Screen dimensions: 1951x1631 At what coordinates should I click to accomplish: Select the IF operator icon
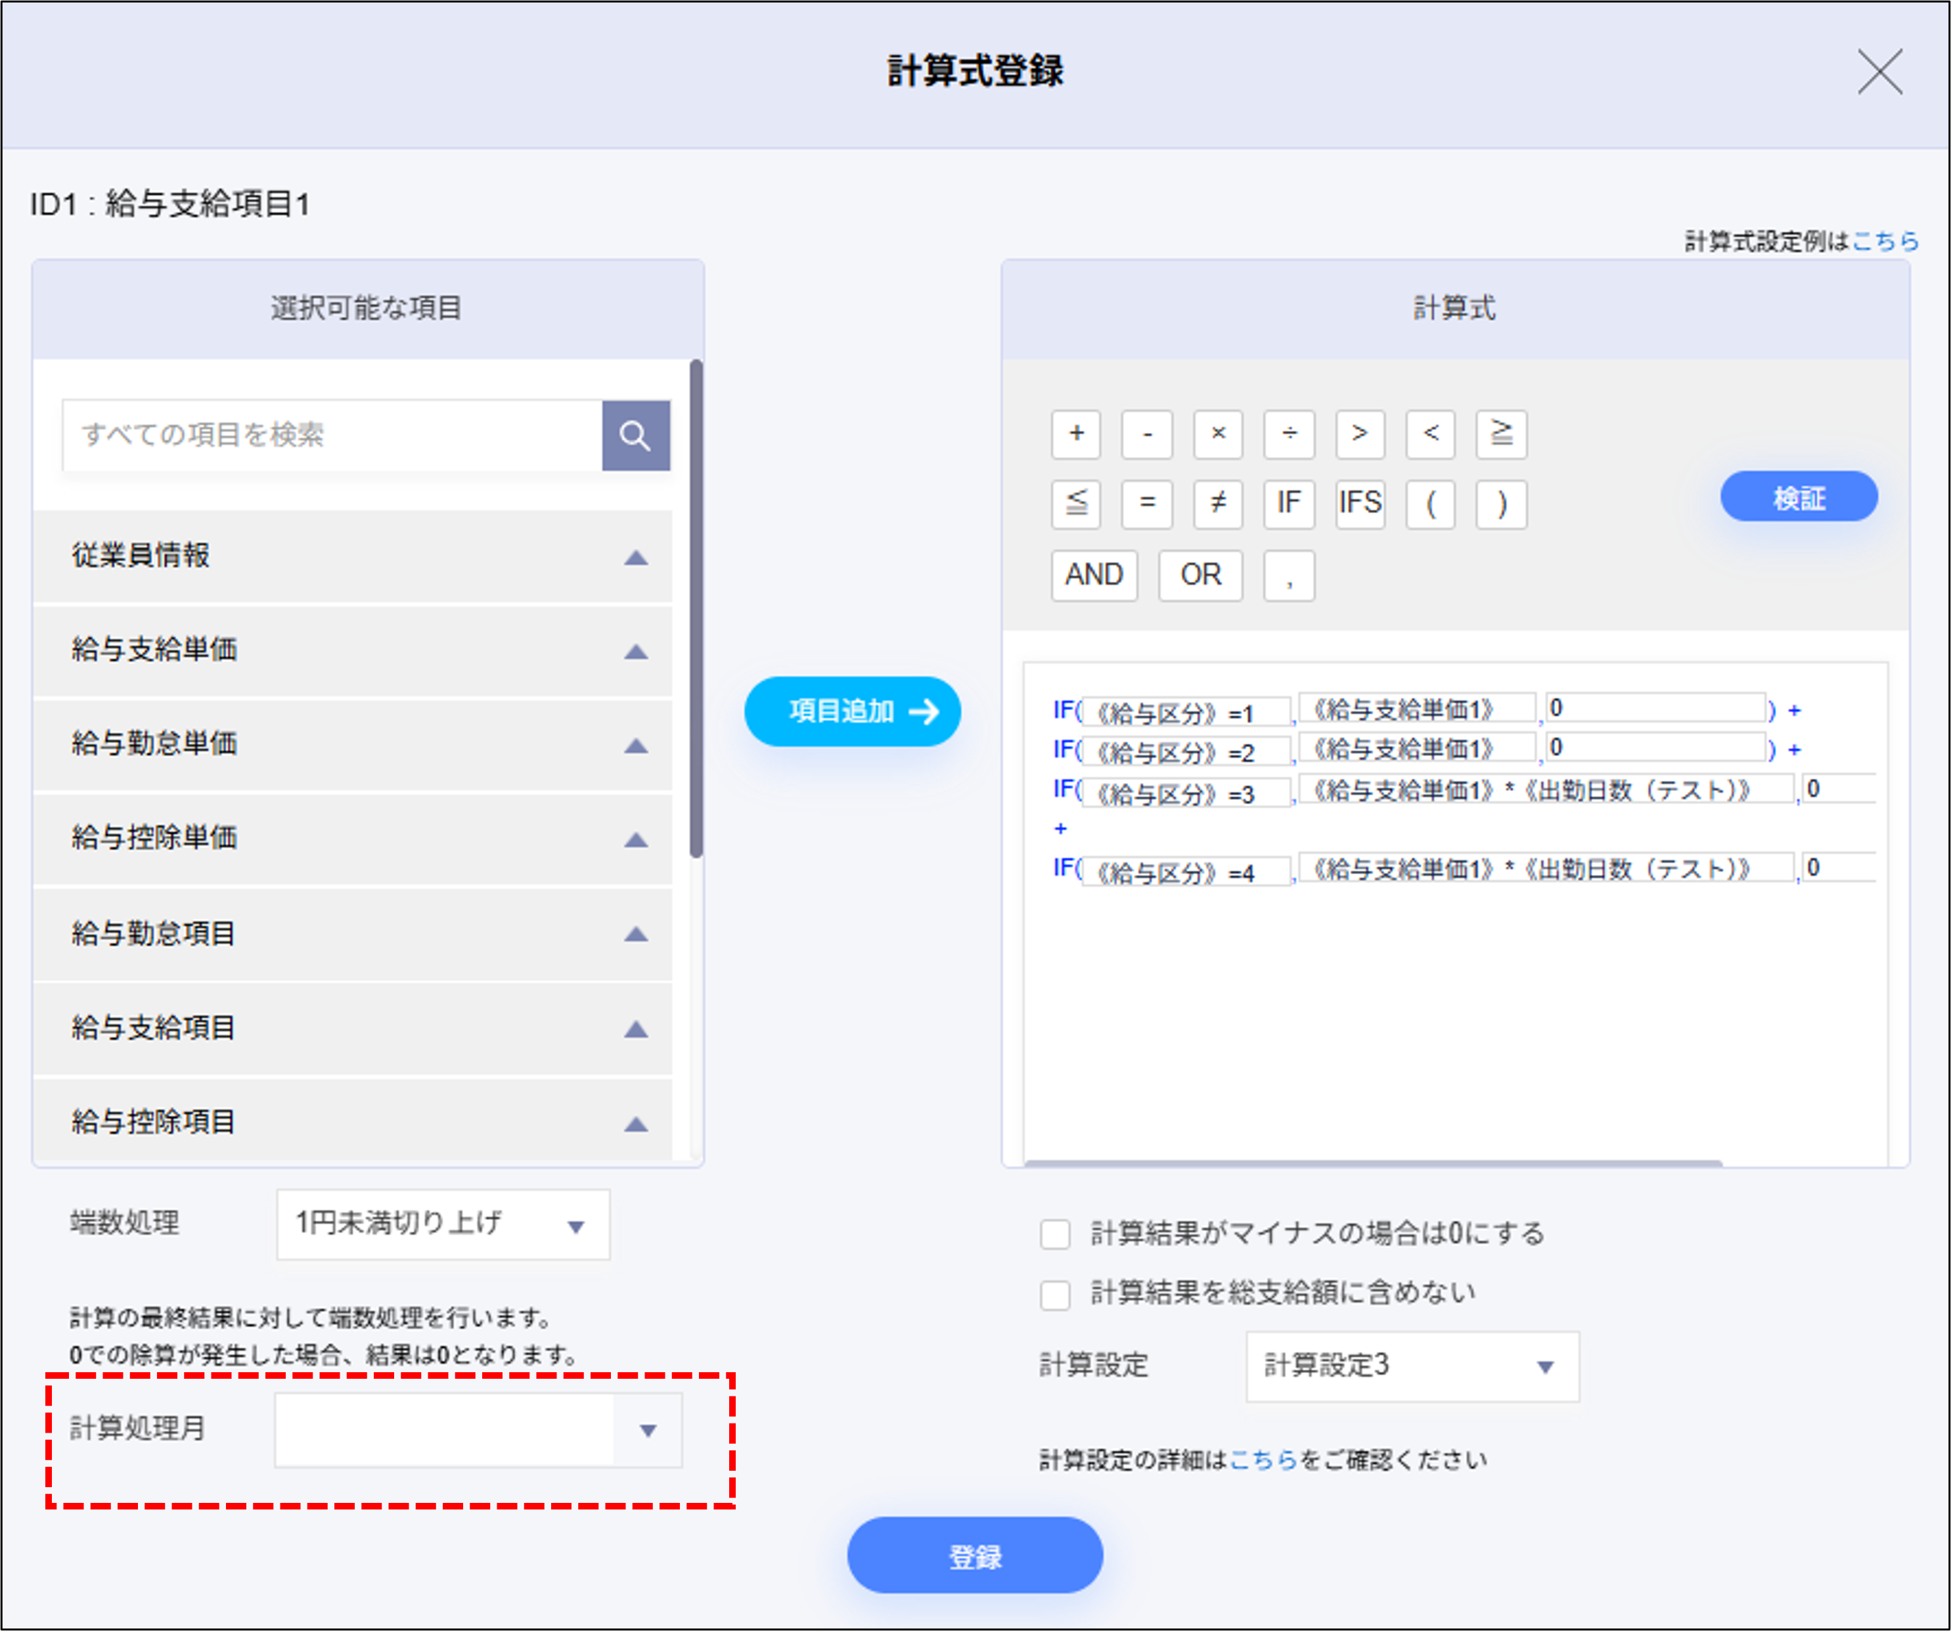point(1289,504)
